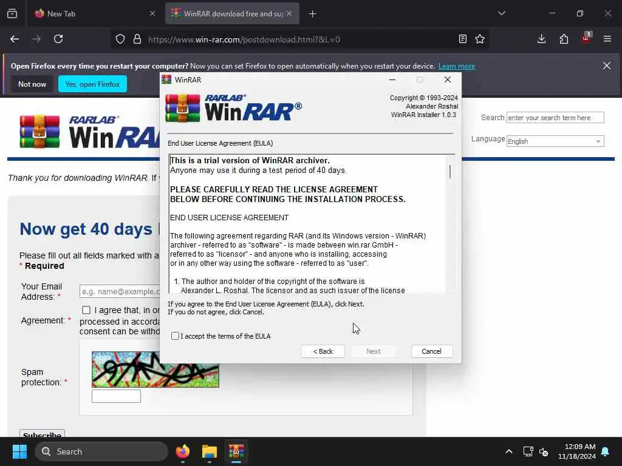
Task: Switch to the New Tab browser tab
Action: [89, 13]
